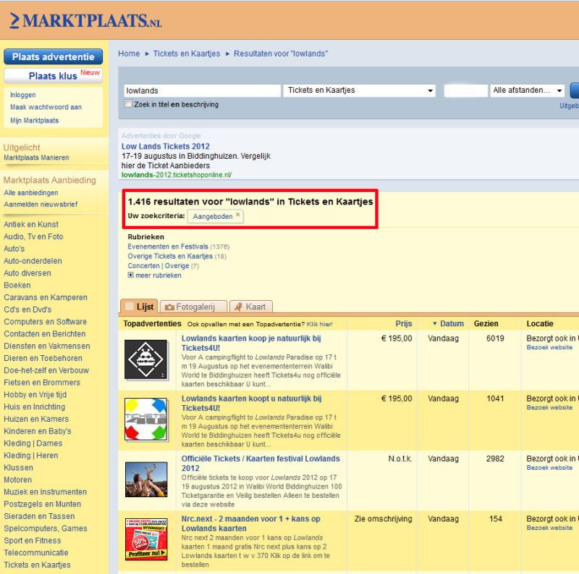
Task: Open the colorful Tickets4U arrows thumbnail
Action: click(x=146, y=419)
